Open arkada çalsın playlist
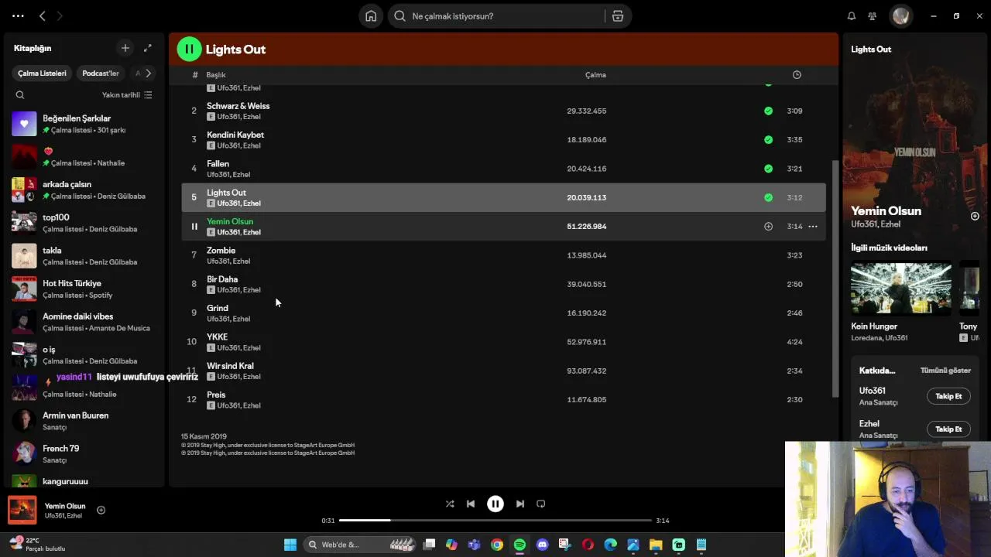The image size is (991, 557). point(84,190)
